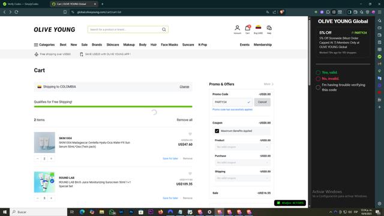Viewport: 384px width, 216px height.
Task: Open the Membership page link
Action: (263, 45)
